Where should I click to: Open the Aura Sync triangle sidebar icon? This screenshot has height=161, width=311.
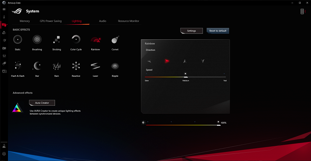point(4,33)
